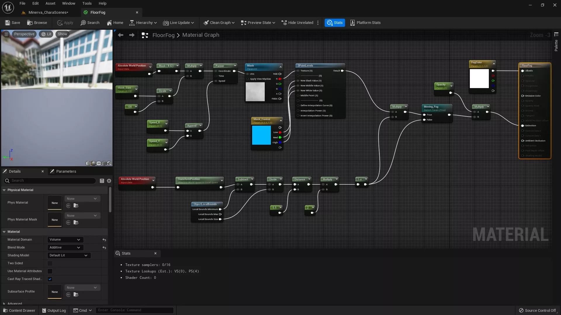Toggle the Stats panel button
The height and width of the screenshot is (315, 561).
[335, 23]
